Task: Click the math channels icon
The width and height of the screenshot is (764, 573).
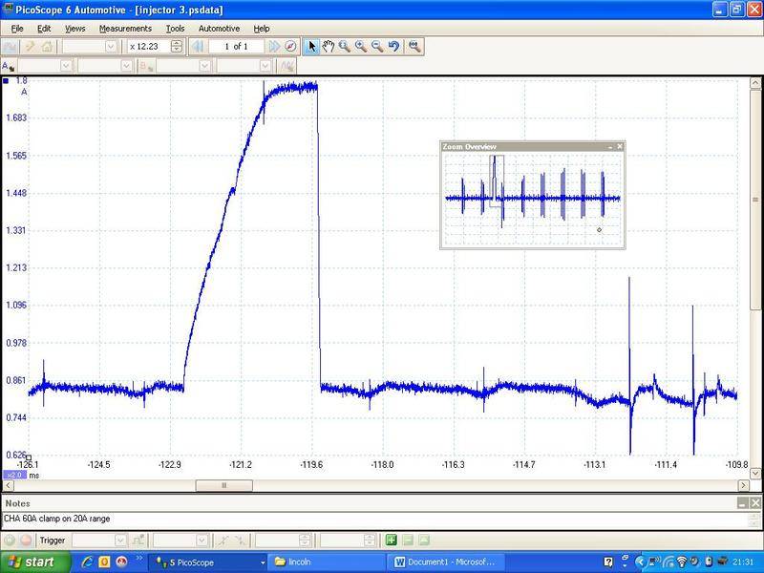Action: tap(287, 66)
